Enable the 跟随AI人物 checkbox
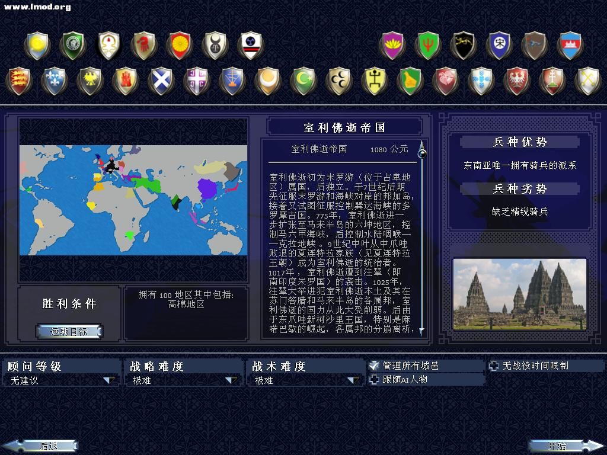Viewport: 607px width, 455px height. 374,380
